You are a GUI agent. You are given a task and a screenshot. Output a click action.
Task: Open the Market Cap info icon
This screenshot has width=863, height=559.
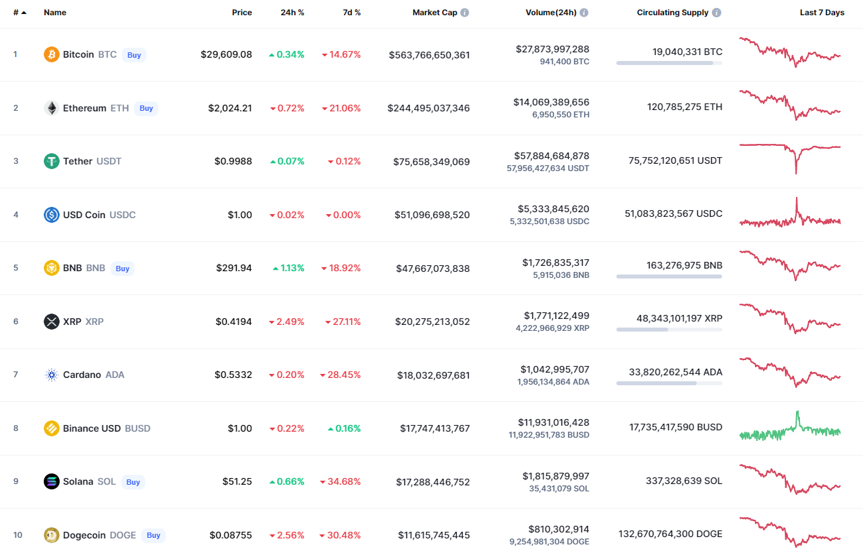[x=465, y=13]
